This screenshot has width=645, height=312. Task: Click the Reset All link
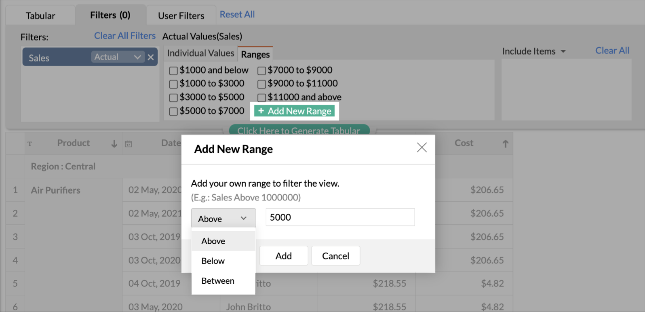coord(237,15)
